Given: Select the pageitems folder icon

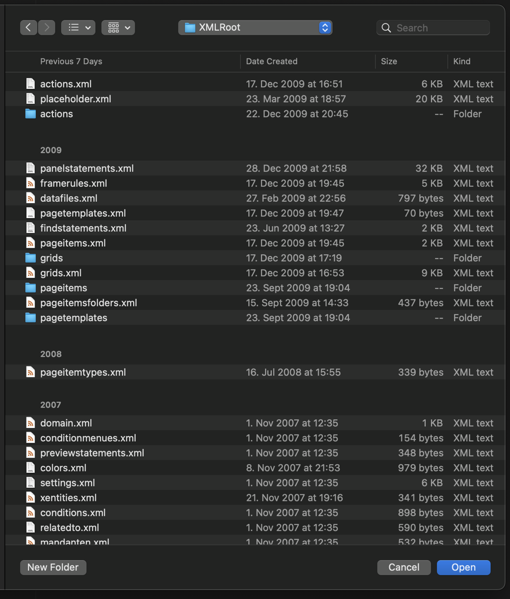Looking at the screenshot, I should click(31, 287).
